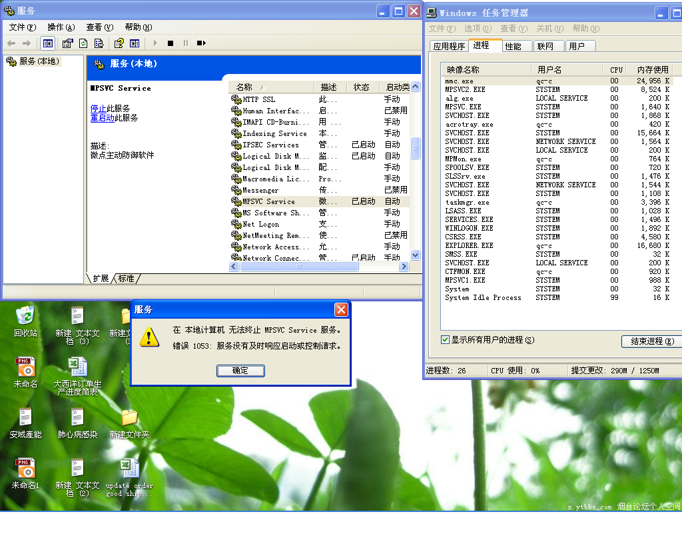Select MPSVC Service row in services list
Screen dimensions: 682x558
320,201
